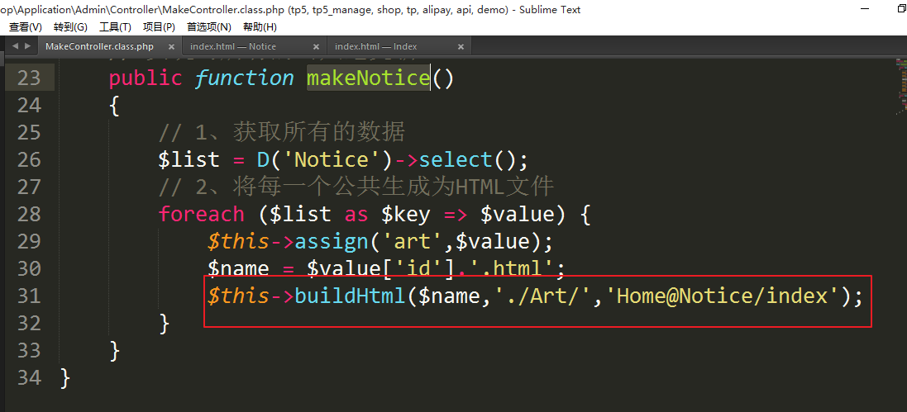Restore down the Sublime Text window
This screenshot has width=907, height=412.
pyautogui.click(x=900, y=9)
